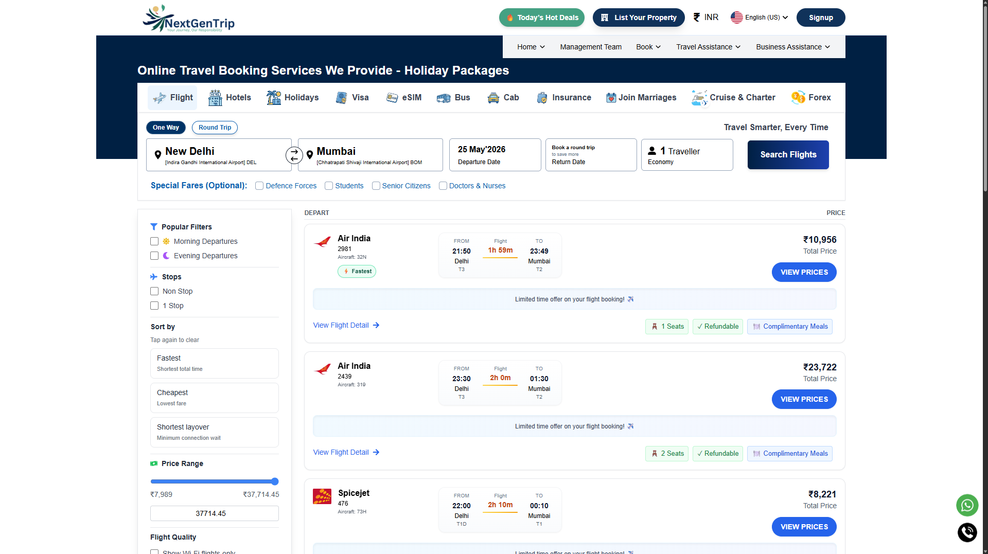Open WhatsApp chat floating icon
The image size is (988, 554).
(x=967, y=505)
